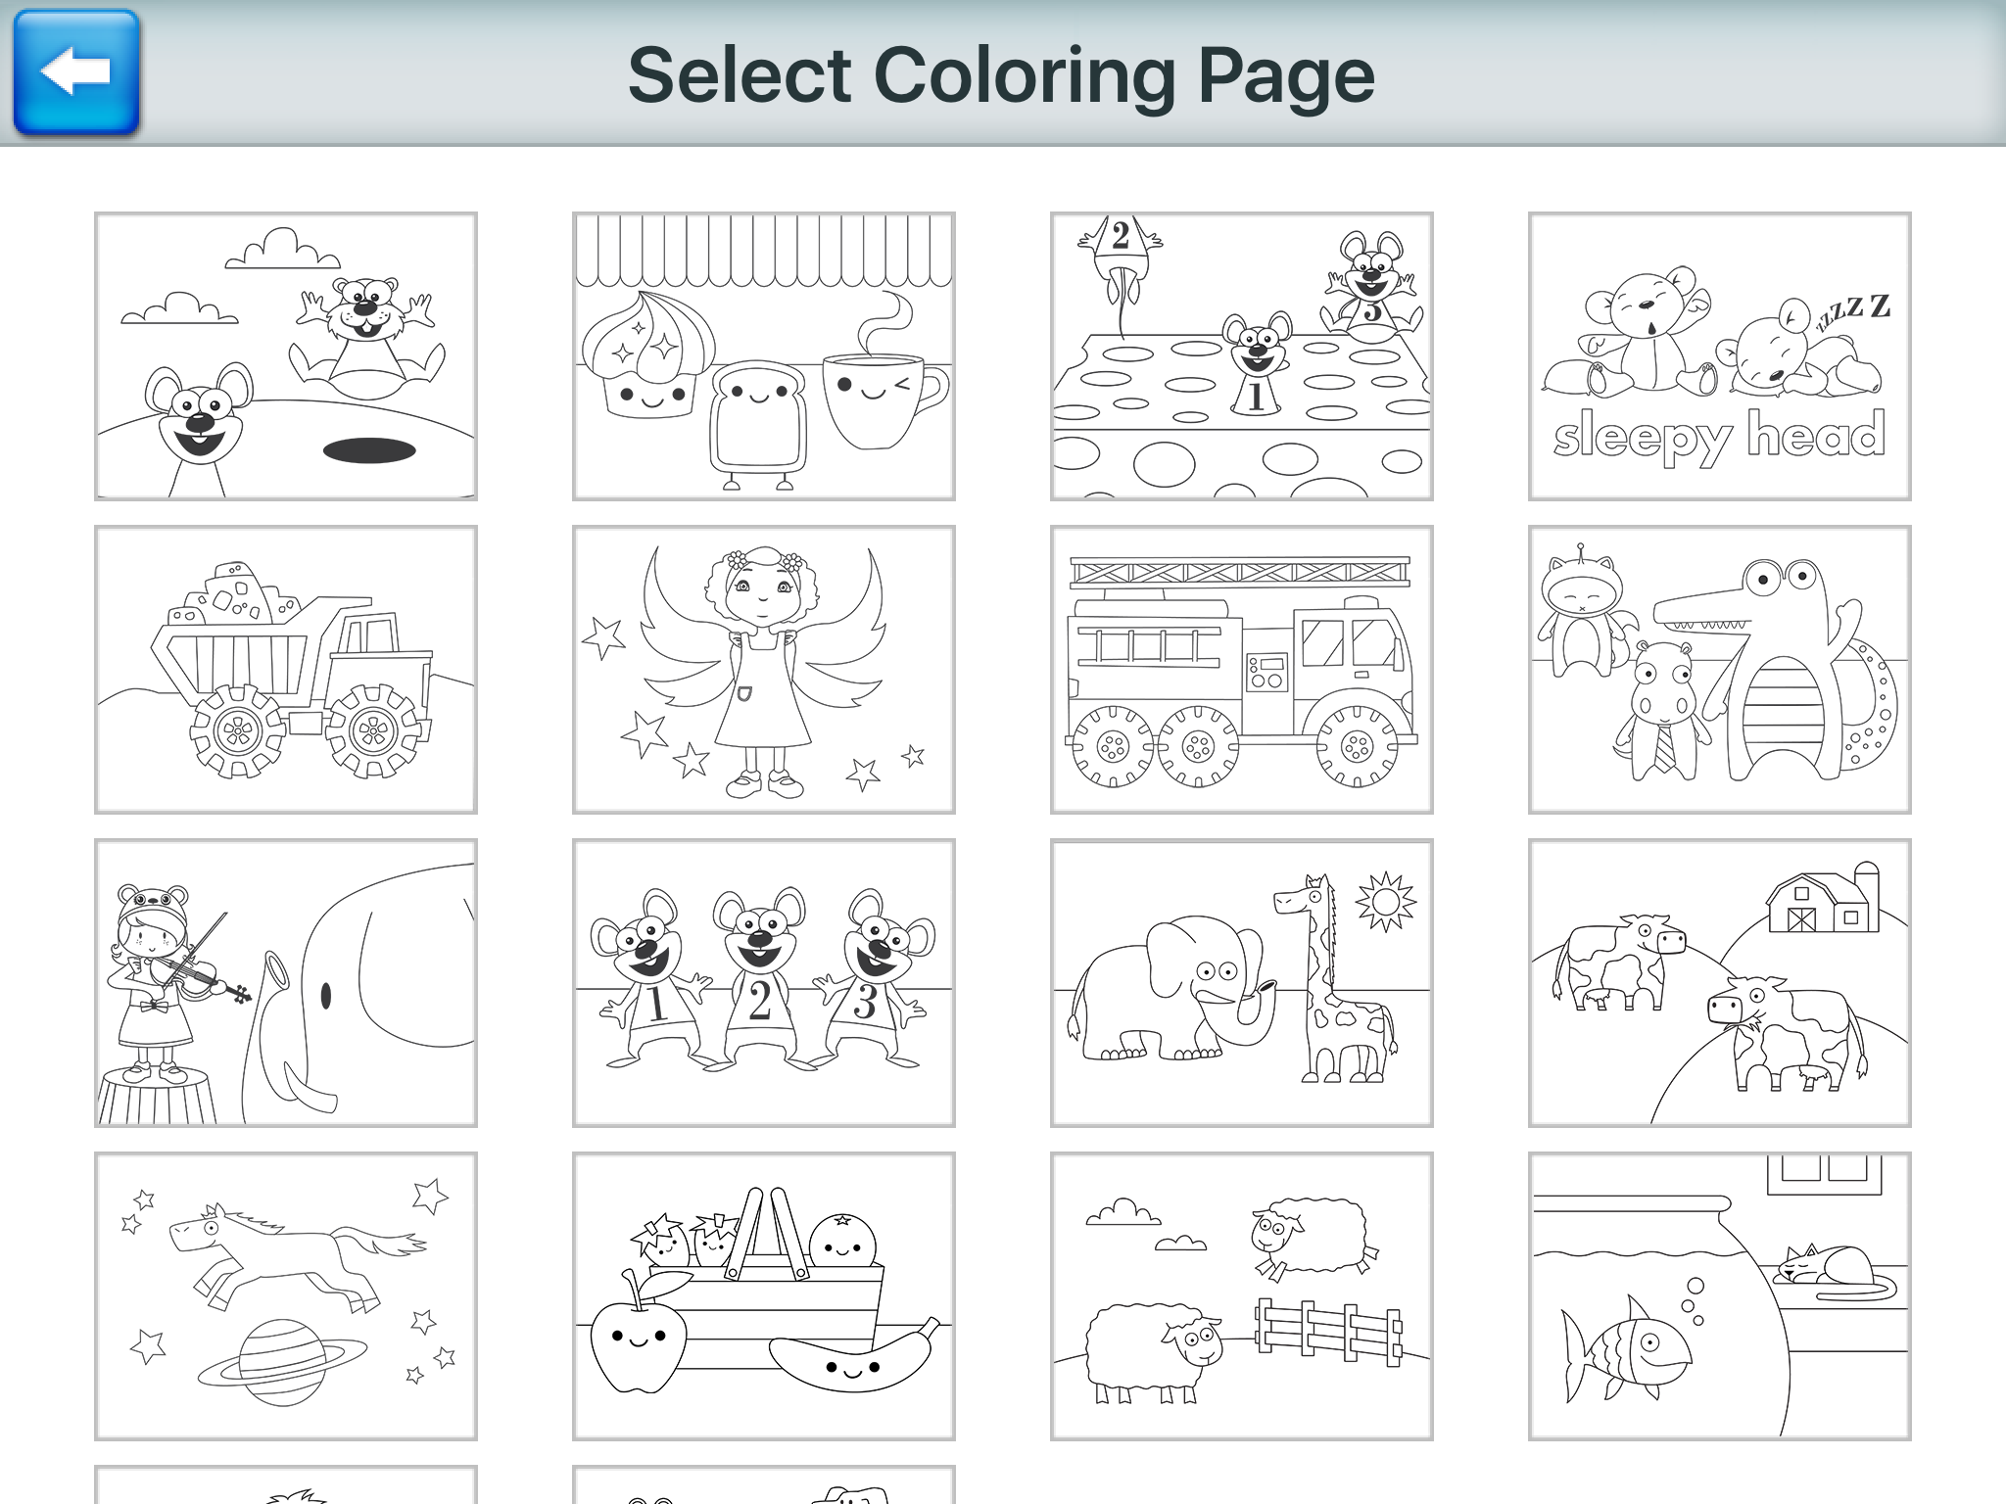
Task: Open the mouse and gopher coloring page
Action: click(286, 356)
